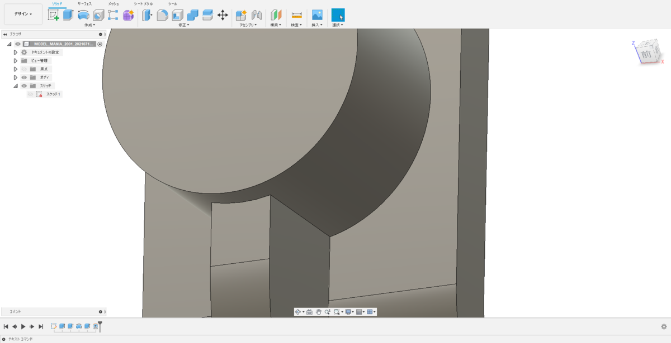Click the Create Form purple box icon

pos(128,15)
